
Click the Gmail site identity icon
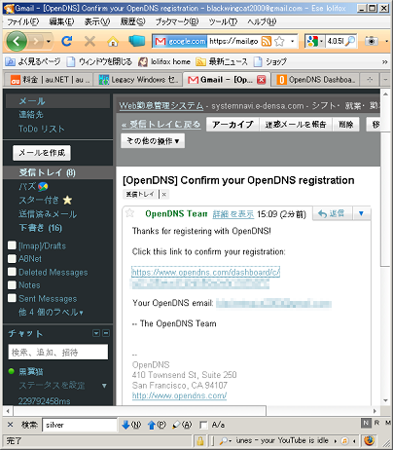coord(180,41)
